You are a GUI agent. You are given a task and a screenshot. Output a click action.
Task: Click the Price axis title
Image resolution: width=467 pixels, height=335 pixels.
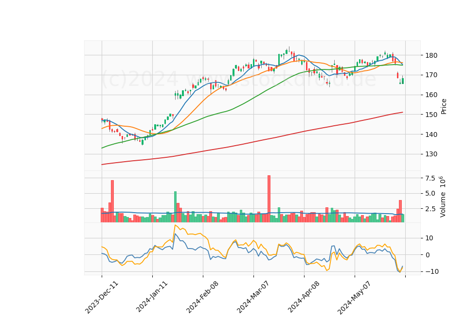coord(444,106)
